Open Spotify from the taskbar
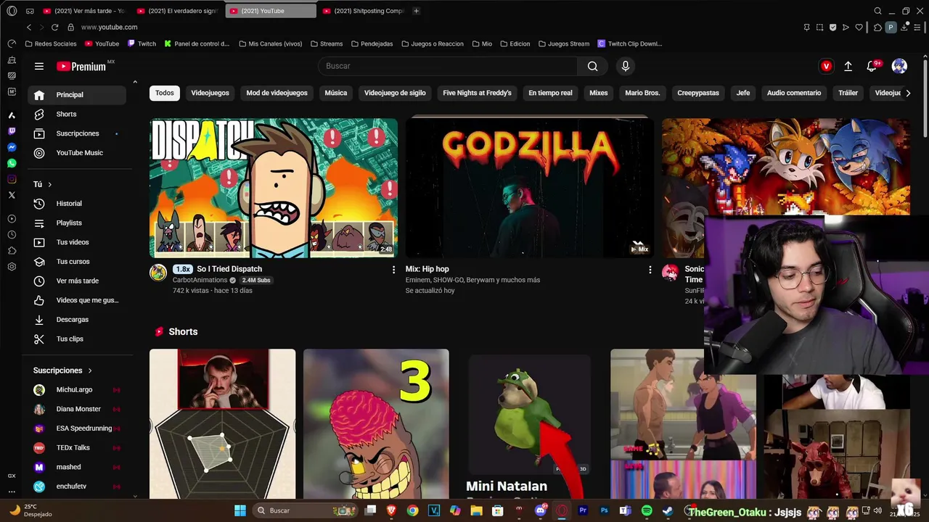The height and width of the screenshot is (522, 929). [647, 510]
